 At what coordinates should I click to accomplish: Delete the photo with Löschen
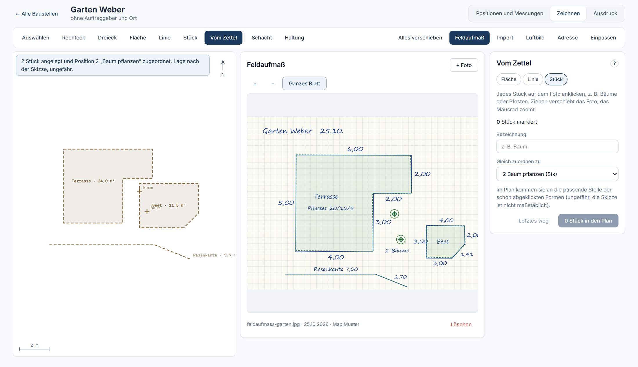pos(461,324)
